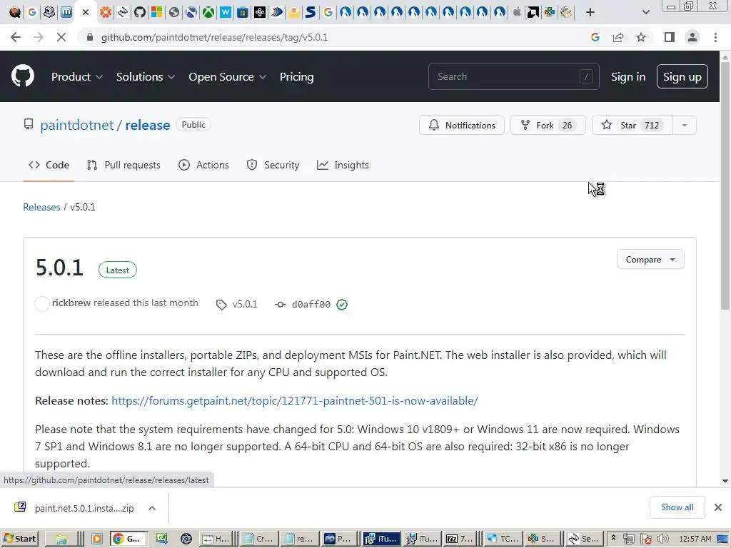Switch to the GitHub octocat browser tab

click(139, 12)
